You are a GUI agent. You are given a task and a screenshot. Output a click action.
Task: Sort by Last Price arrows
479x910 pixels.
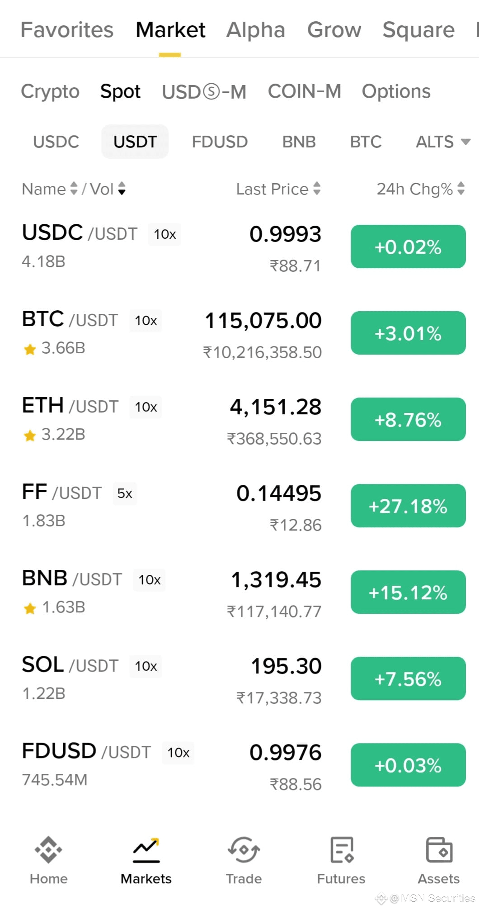tap(317, 189)
